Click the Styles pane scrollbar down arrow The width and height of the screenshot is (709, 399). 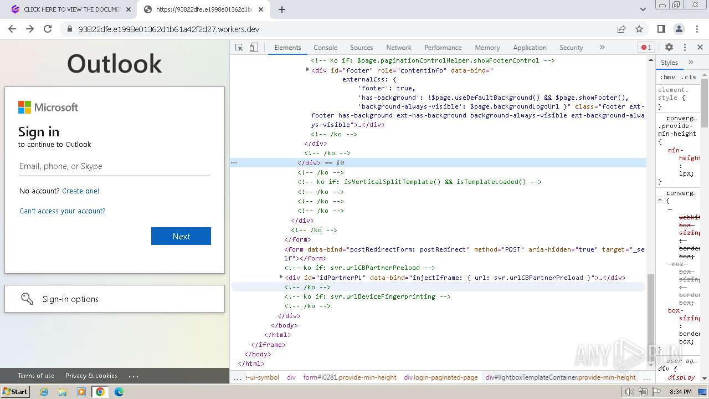[705, 378]
